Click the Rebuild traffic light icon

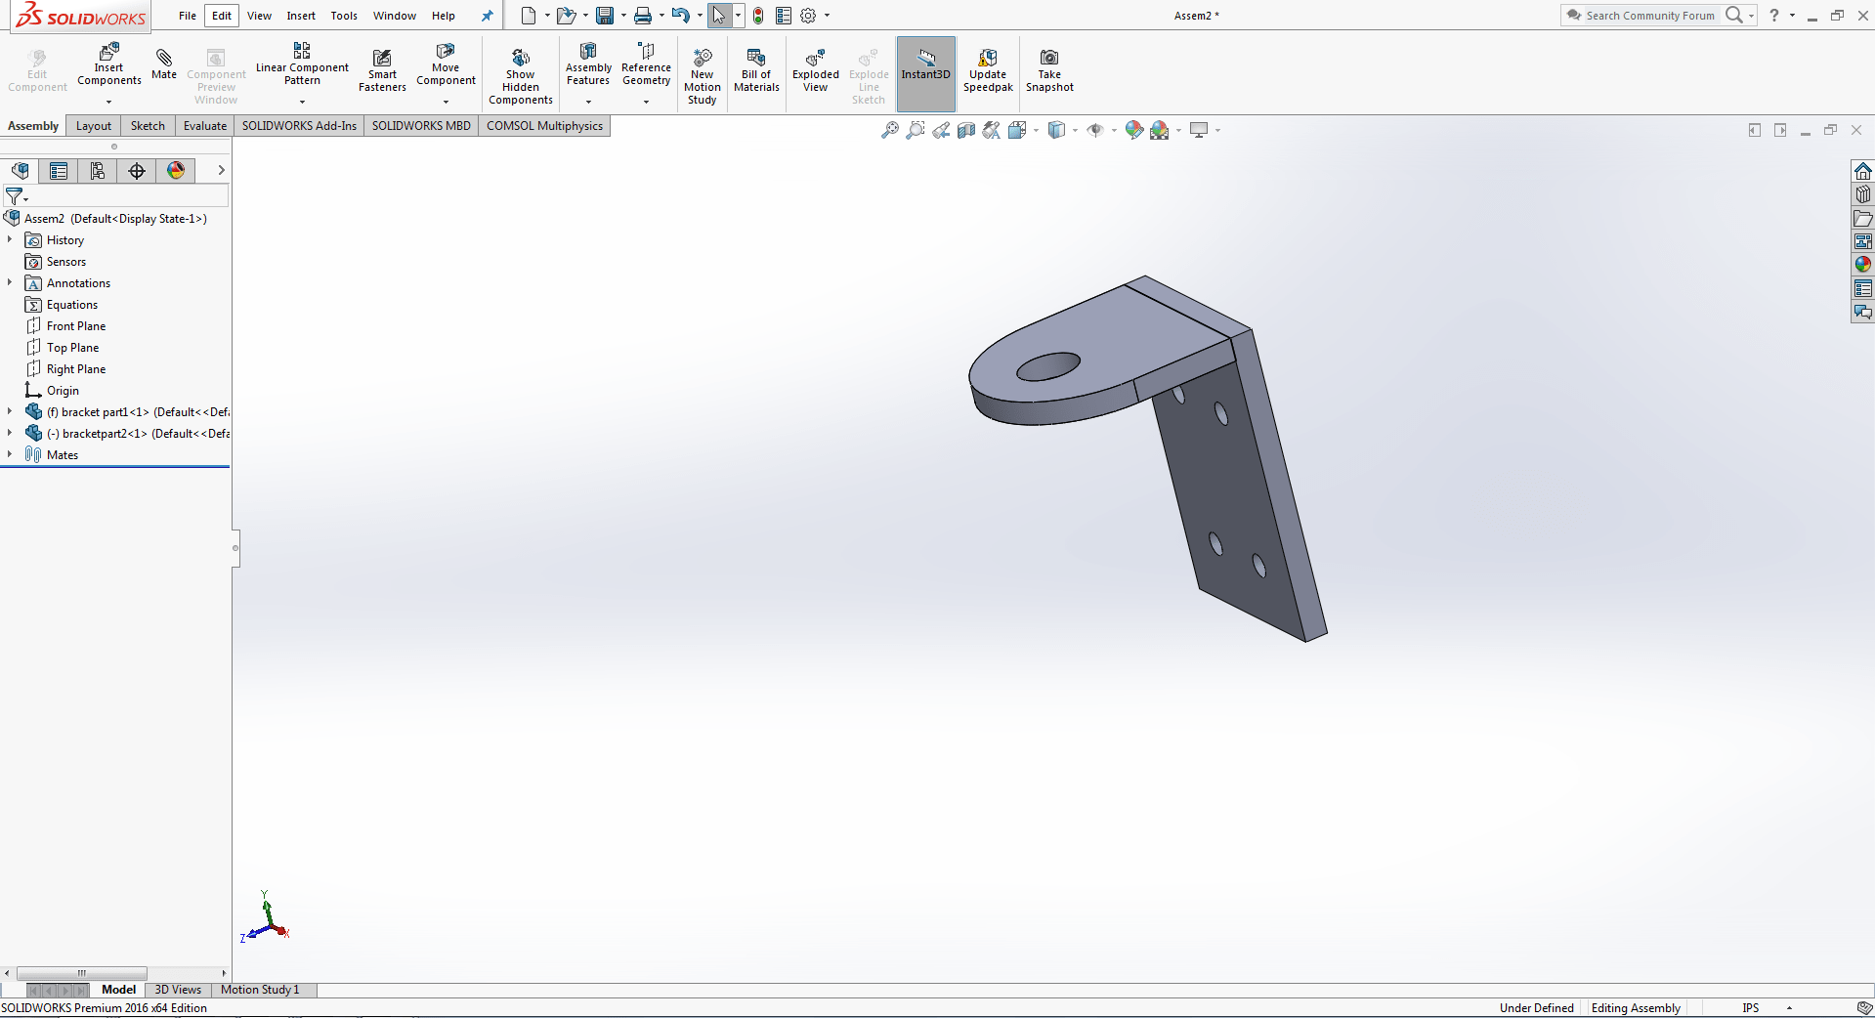(x=758, y=16)
